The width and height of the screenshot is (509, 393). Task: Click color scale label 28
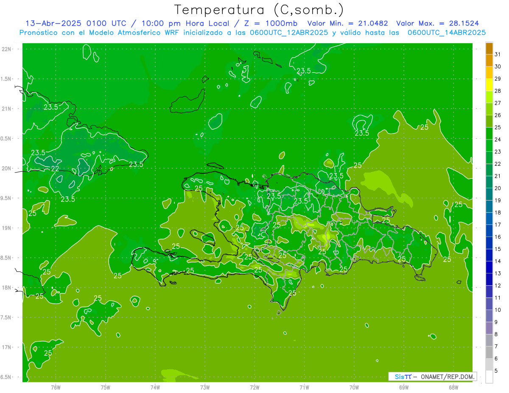pos(498,91)
